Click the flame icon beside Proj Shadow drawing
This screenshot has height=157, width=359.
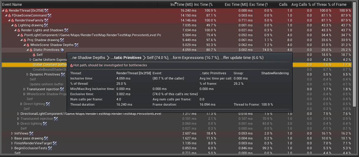(25, 40)
